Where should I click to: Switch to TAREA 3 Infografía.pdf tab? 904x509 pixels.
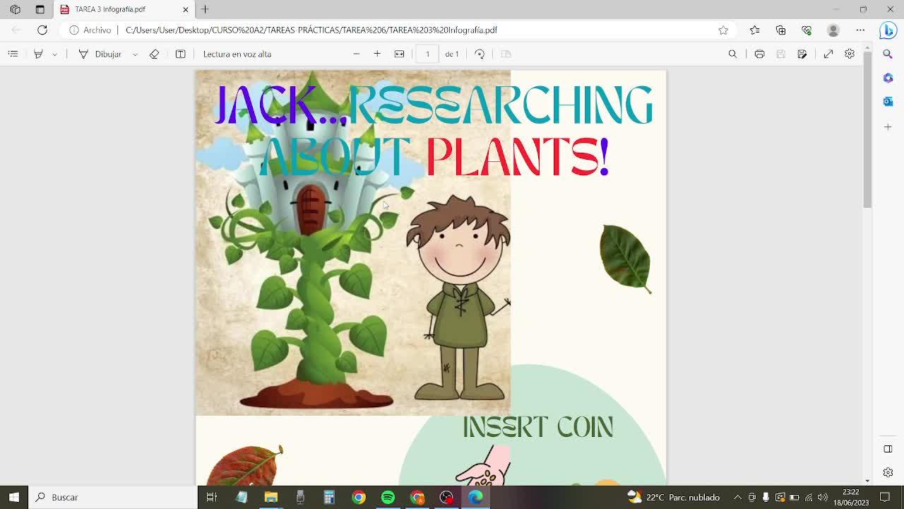tap(117, 9)
